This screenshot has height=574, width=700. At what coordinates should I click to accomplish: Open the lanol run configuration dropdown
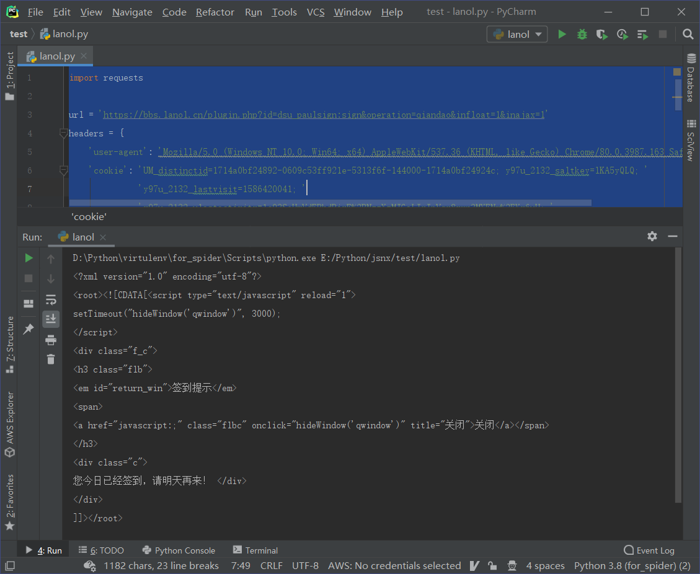[518, 34]
